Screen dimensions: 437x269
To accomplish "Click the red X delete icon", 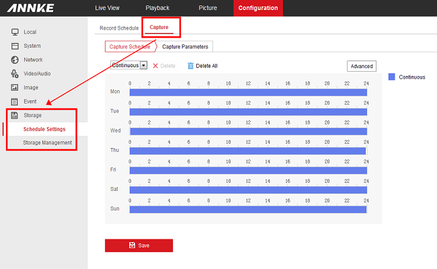I will click(155, 66).
